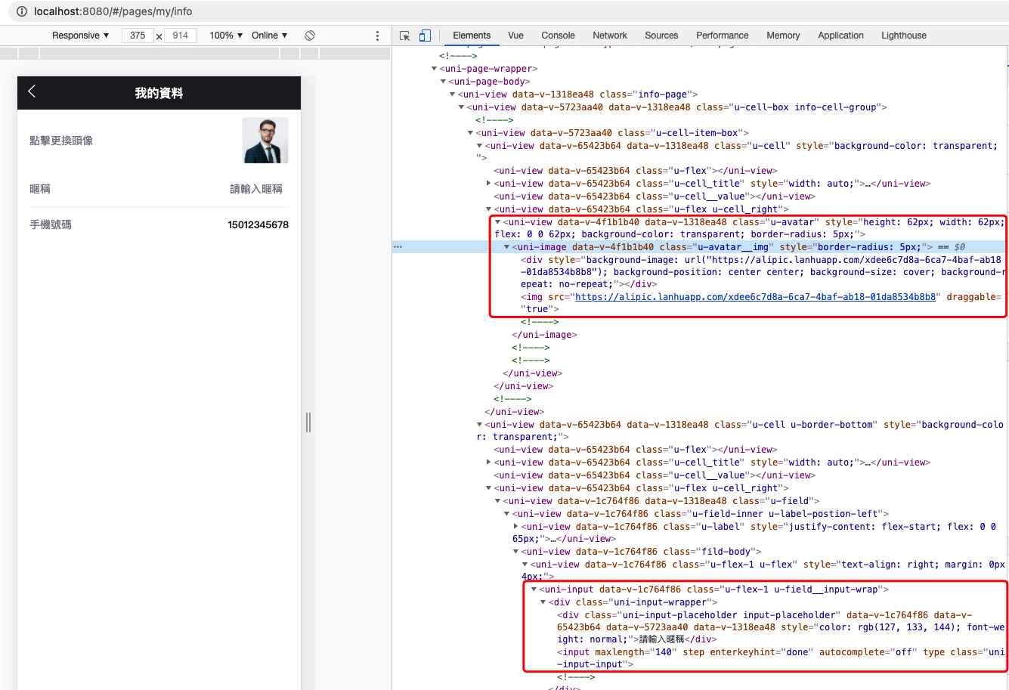Image resolution: width=1009 pixels, height=690 pixels.
Task: Open the 100% zoom dropdown
Action: pos(226,36)
